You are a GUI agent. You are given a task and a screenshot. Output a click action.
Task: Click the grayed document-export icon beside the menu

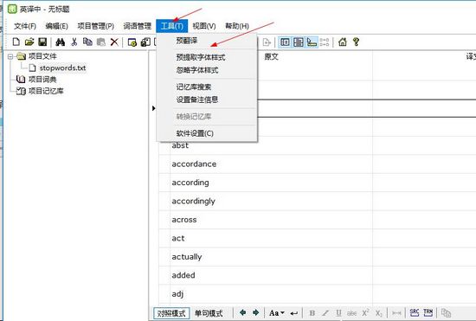(267, 42)
